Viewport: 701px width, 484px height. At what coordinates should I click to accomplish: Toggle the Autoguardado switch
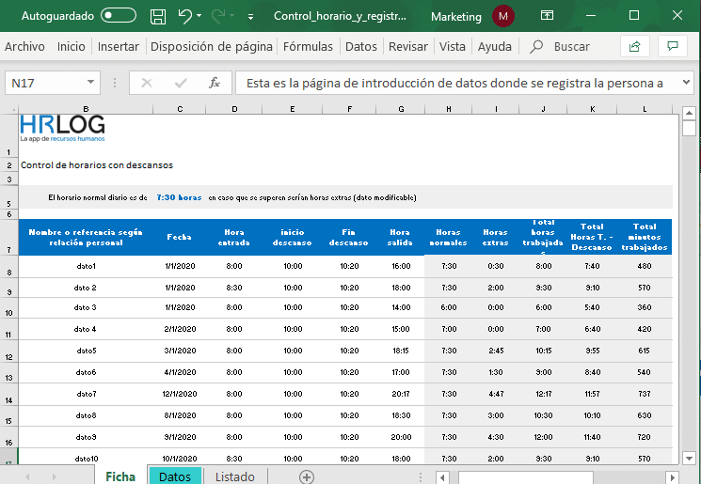click(118, 16)
